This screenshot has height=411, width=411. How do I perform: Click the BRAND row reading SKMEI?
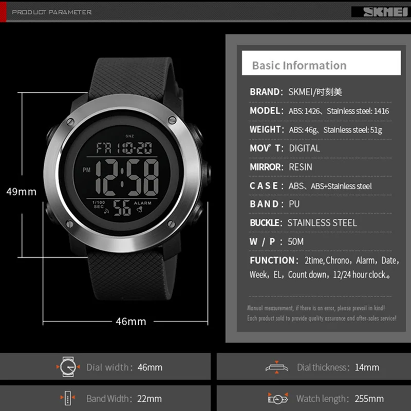point(296,92)
